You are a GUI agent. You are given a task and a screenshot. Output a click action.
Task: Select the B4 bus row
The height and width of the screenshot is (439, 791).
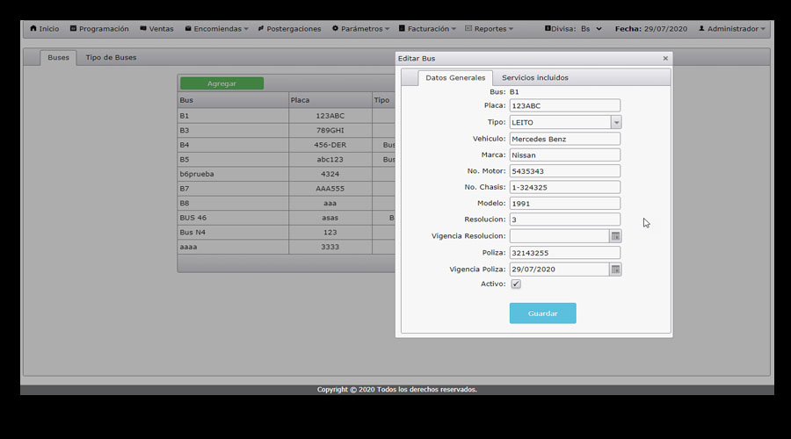(x=287, y=145)
